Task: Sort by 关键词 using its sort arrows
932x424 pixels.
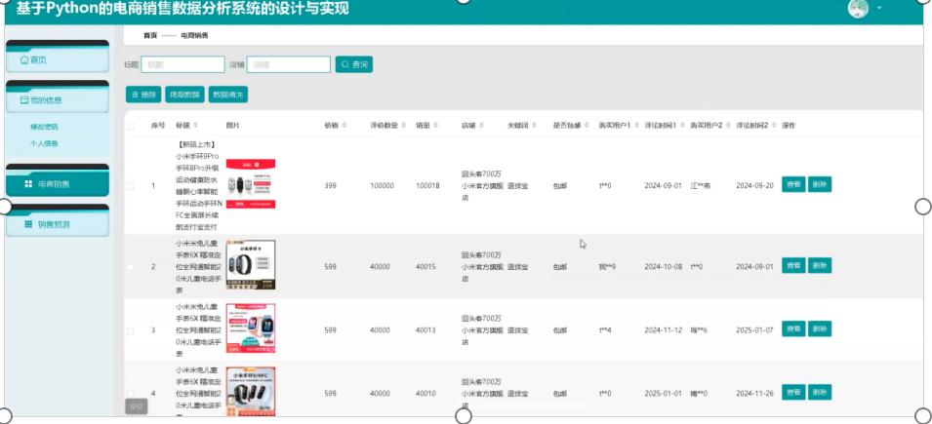Action: pos(534,126)
